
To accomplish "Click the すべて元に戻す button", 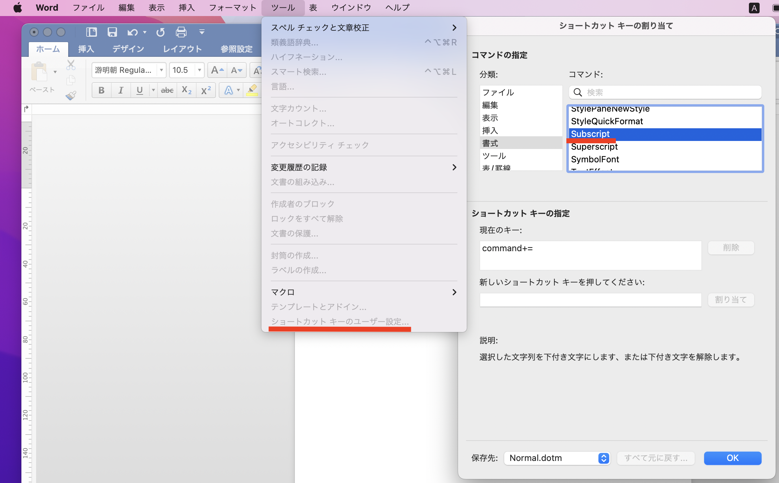I will (656, 458).
